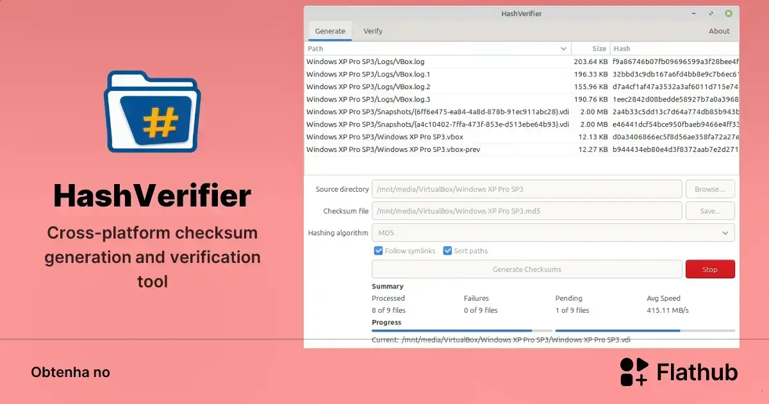Open the About tab
The image size is (769, 404).
pos(719,31)
